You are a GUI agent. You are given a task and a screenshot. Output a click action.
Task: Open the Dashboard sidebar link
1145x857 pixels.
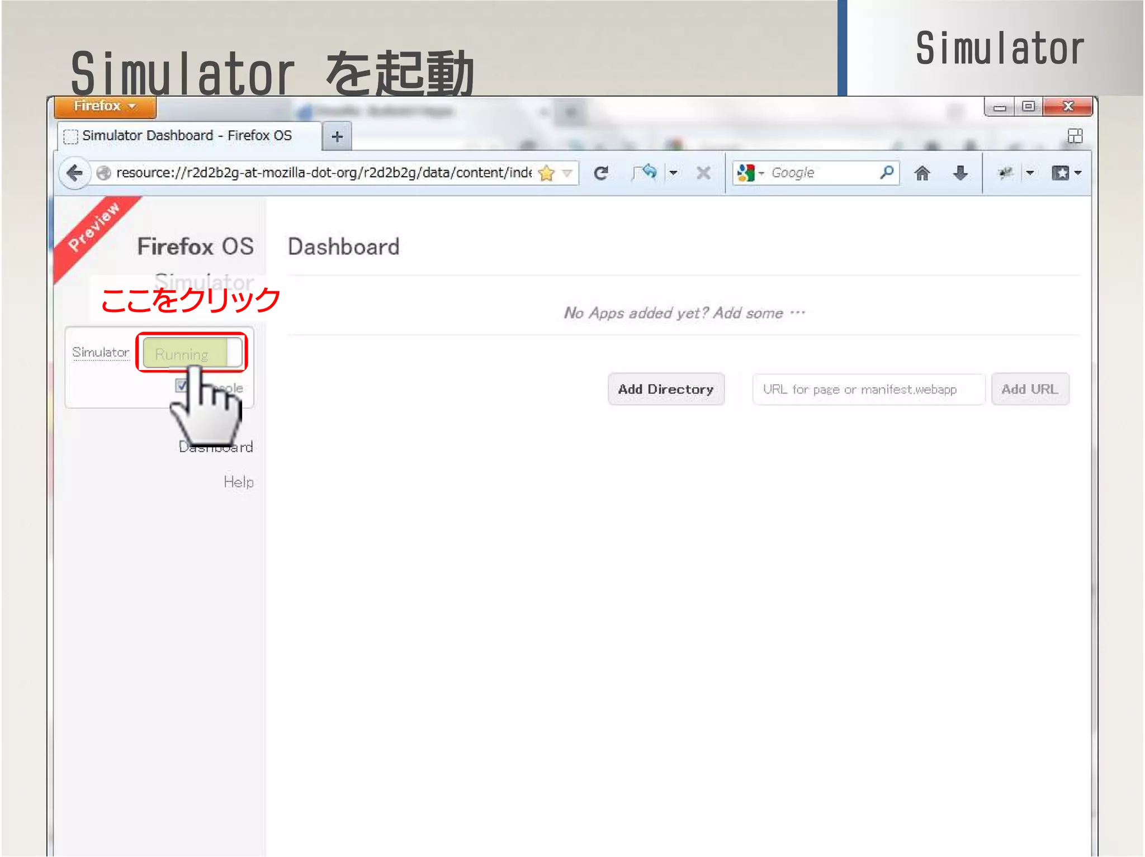point(216,447)
